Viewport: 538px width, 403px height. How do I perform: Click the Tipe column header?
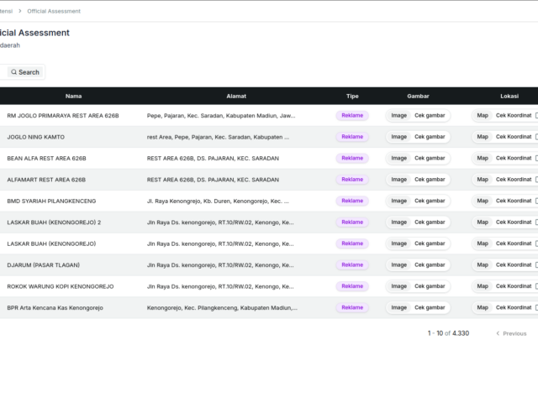(x=352, y=97)
